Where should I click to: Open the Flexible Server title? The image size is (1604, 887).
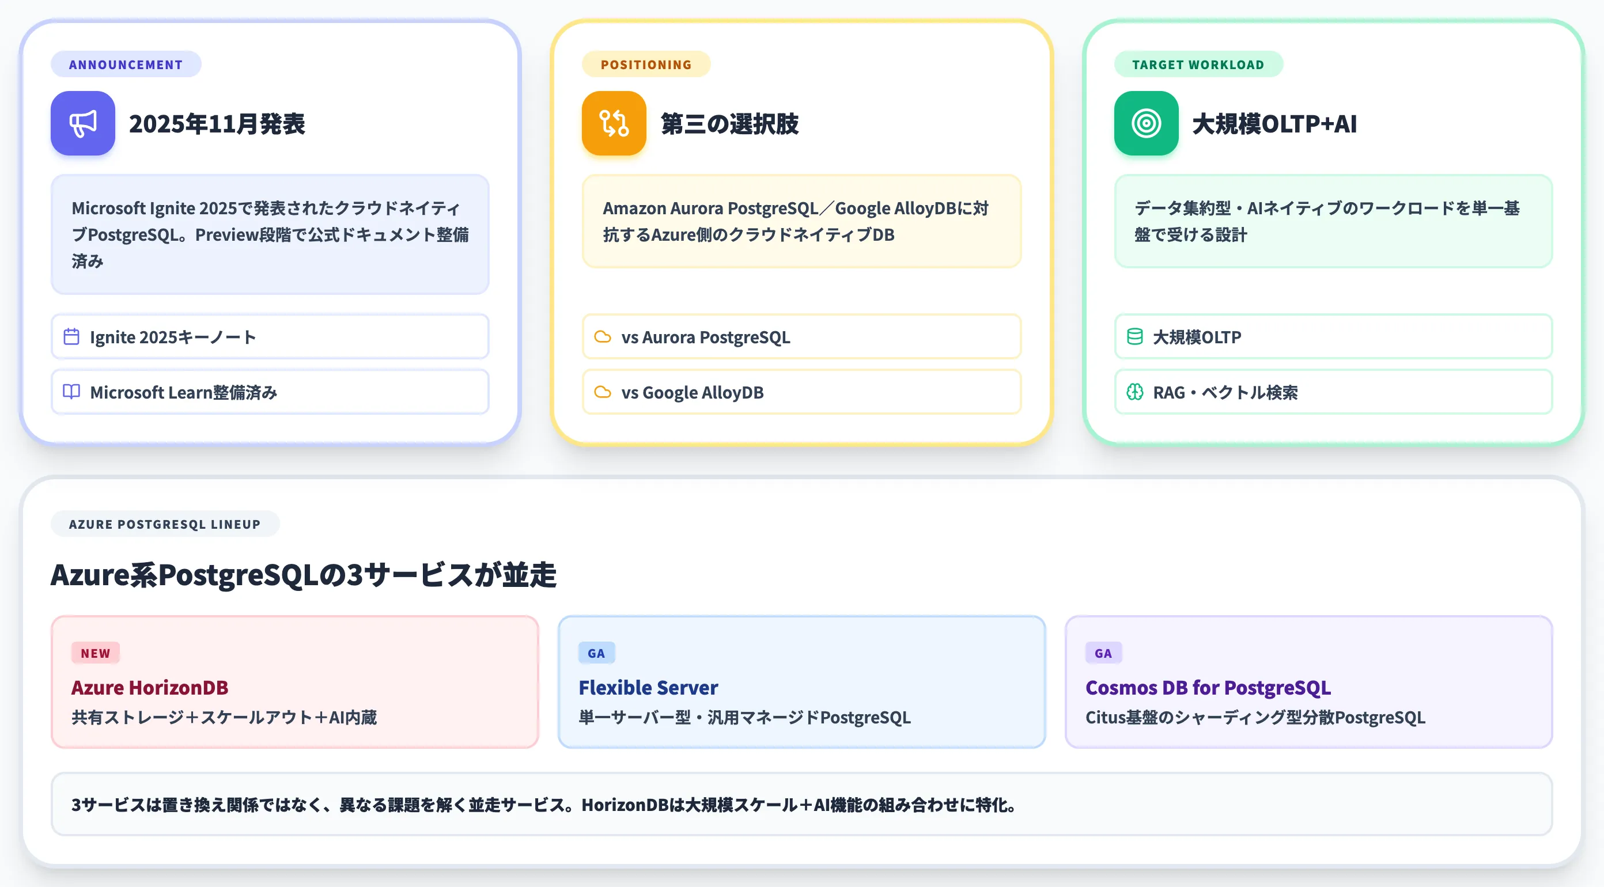(648, 687)
